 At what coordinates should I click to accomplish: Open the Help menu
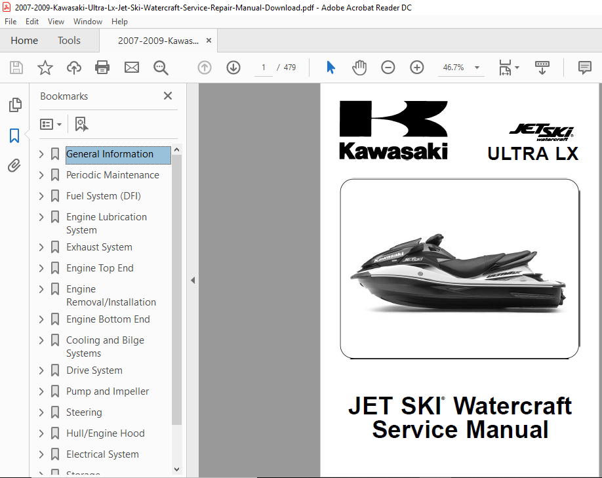(x=119, y=22)
